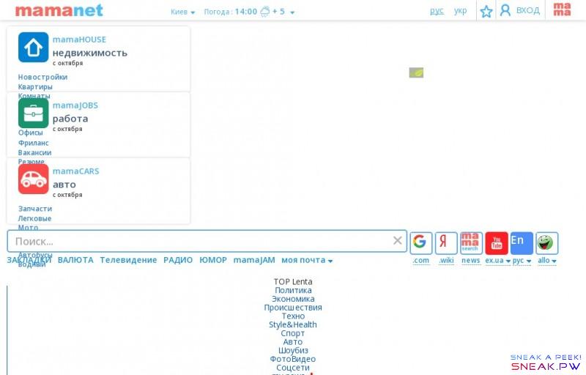Select Шоубиз news category

pos(293,350)
